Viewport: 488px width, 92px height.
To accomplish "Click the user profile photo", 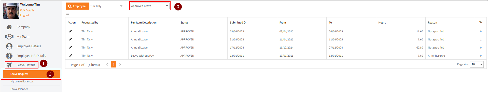I will click(x=11, y=11).
